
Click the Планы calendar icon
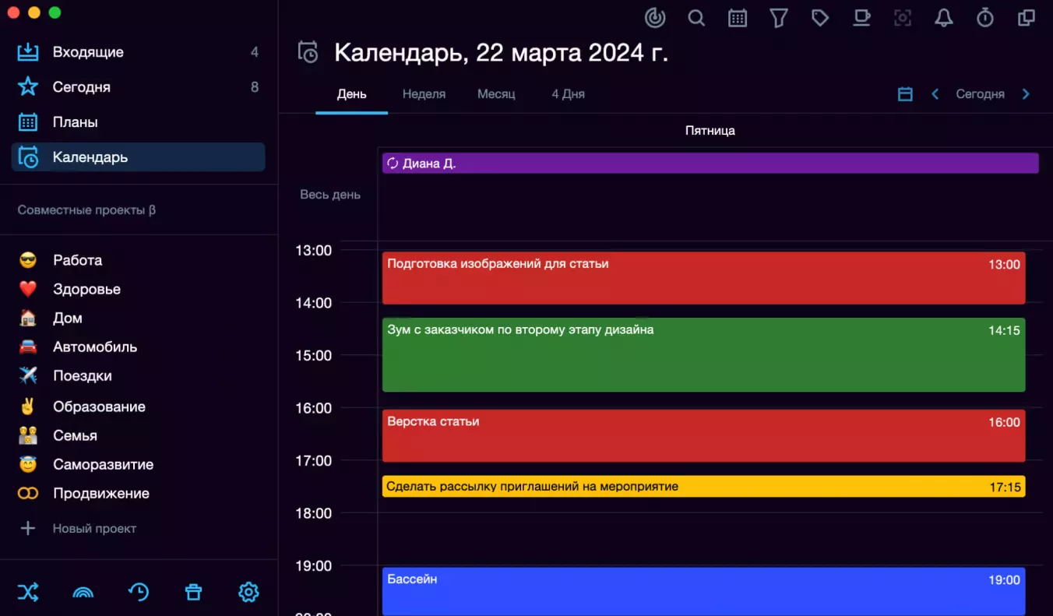coord(28,122)
